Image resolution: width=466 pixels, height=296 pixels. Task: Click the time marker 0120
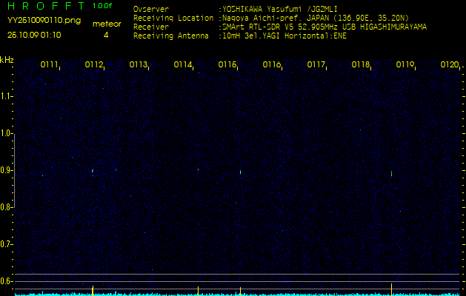click(450, 64)
